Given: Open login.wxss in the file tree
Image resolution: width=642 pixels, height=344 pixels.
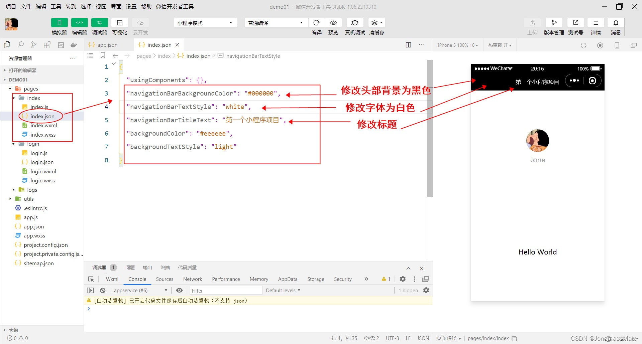Looking at the screenshot, I should (43, 181).
